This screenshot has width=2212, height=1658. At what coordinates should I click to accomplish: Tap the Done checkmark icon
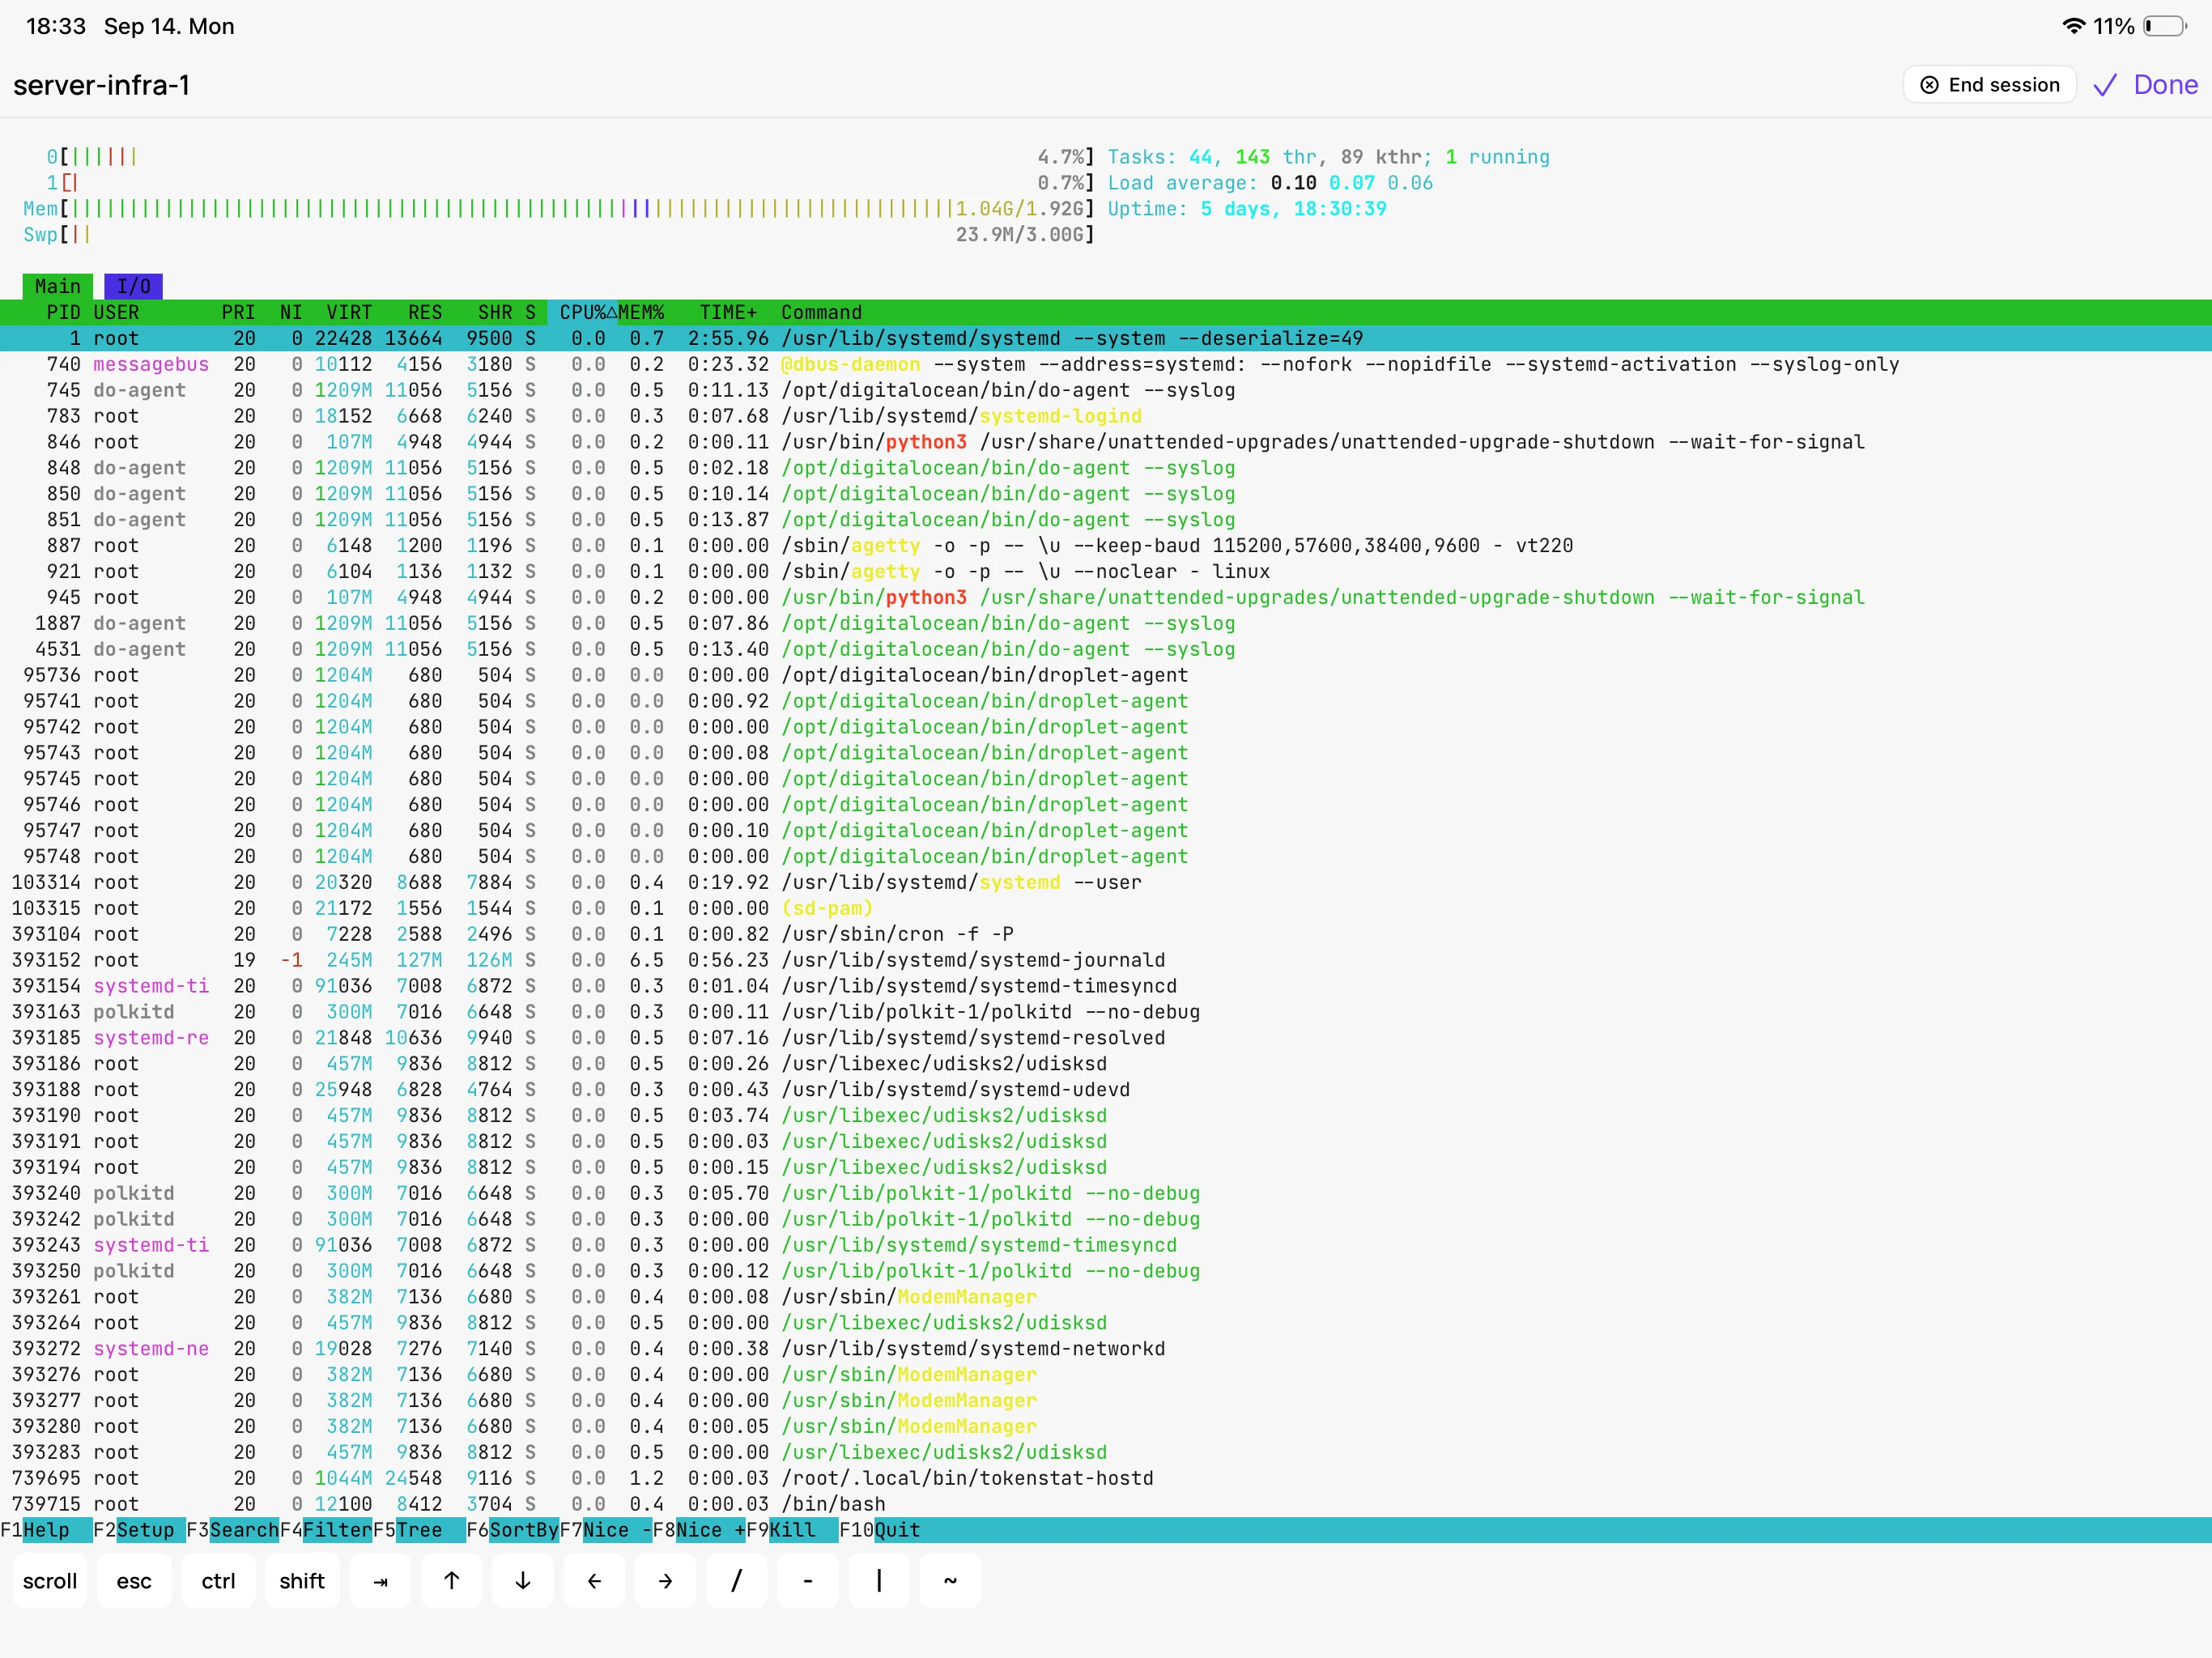2105,86
